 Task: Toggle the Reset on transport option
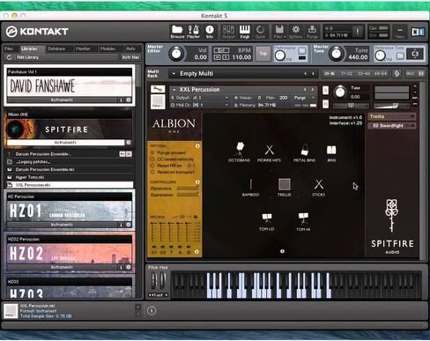152,172
